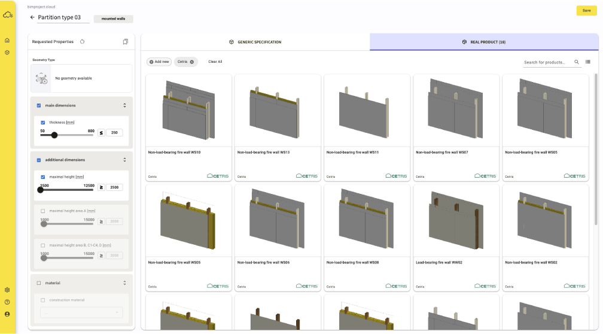This screenshot has width=603, height=334.
Task: Uncheck the maximal height [mm] checkbox
Action: pyautogui.click(x=42, y=177)
